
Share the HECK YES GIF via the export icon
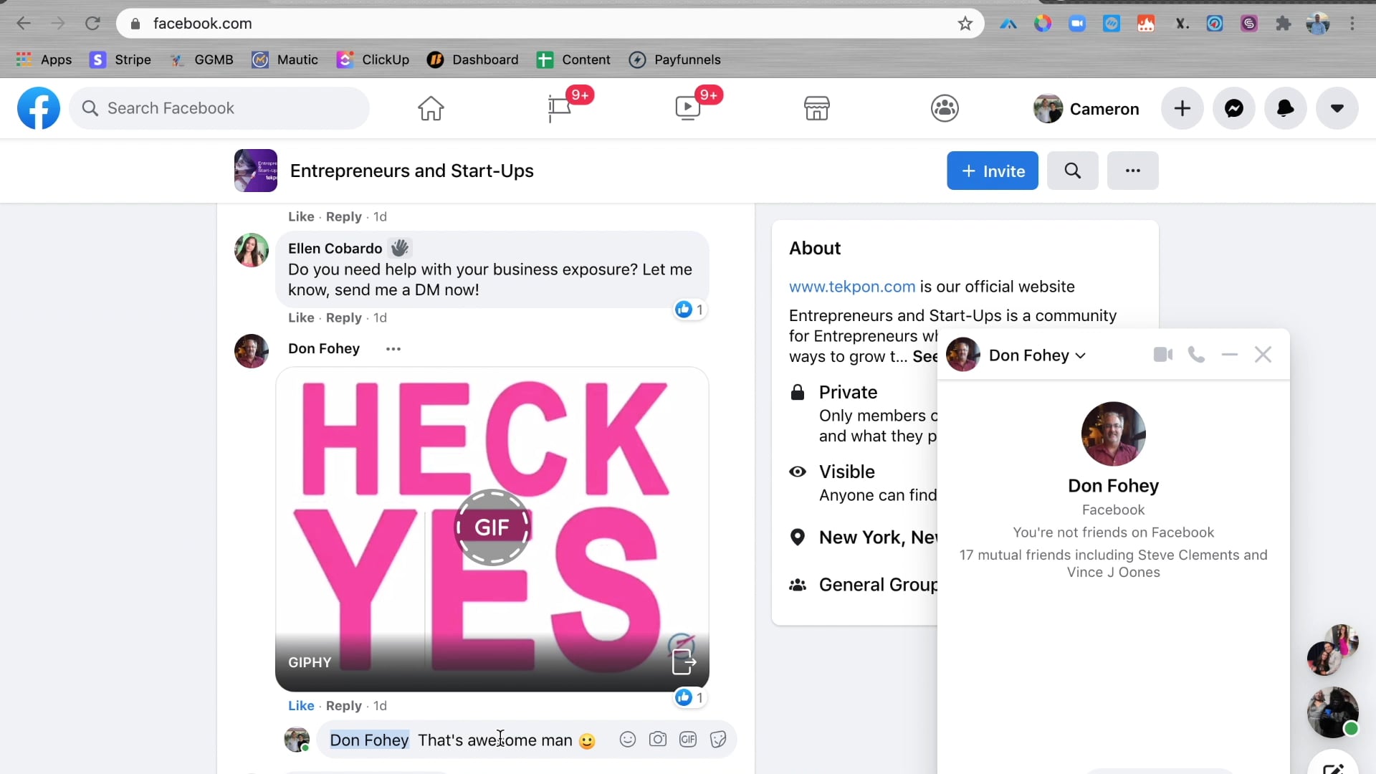pos(684,661)
